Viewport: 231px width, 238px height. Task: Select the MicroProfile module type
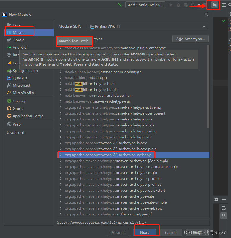(x=29, y=93)
